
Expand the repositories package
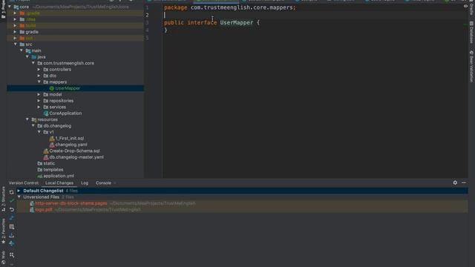coord(39,101)
